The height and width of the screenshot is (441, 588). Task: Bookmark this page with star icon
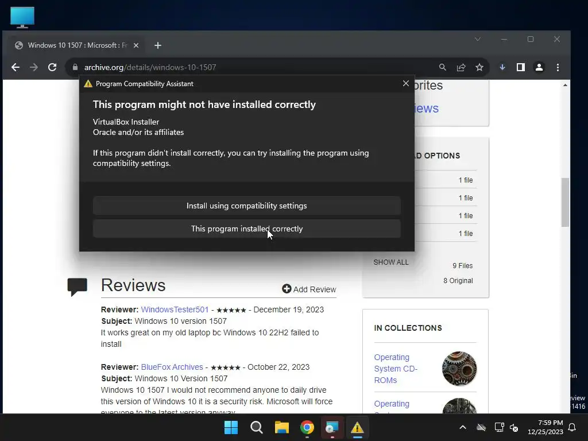[479, 68]
